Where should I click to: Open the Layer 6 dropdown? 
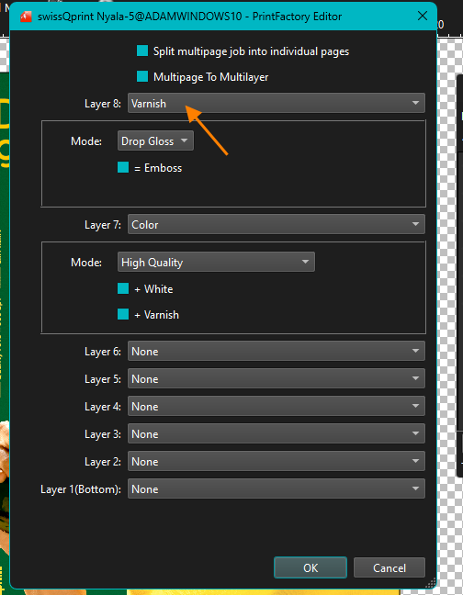click(277, 351)
